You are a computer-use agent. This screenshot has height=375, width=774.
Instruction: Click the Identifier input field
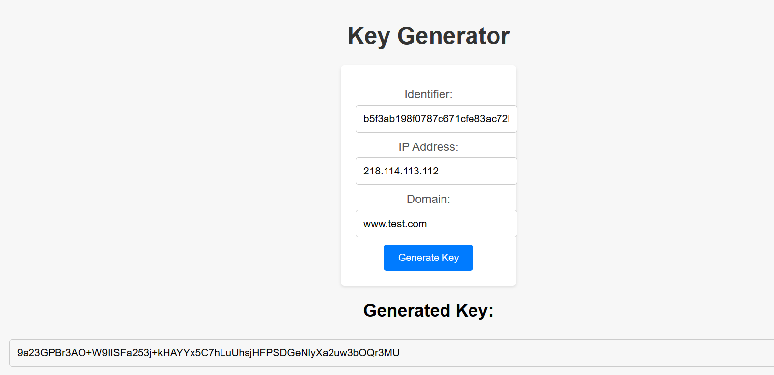coord(436,119)
